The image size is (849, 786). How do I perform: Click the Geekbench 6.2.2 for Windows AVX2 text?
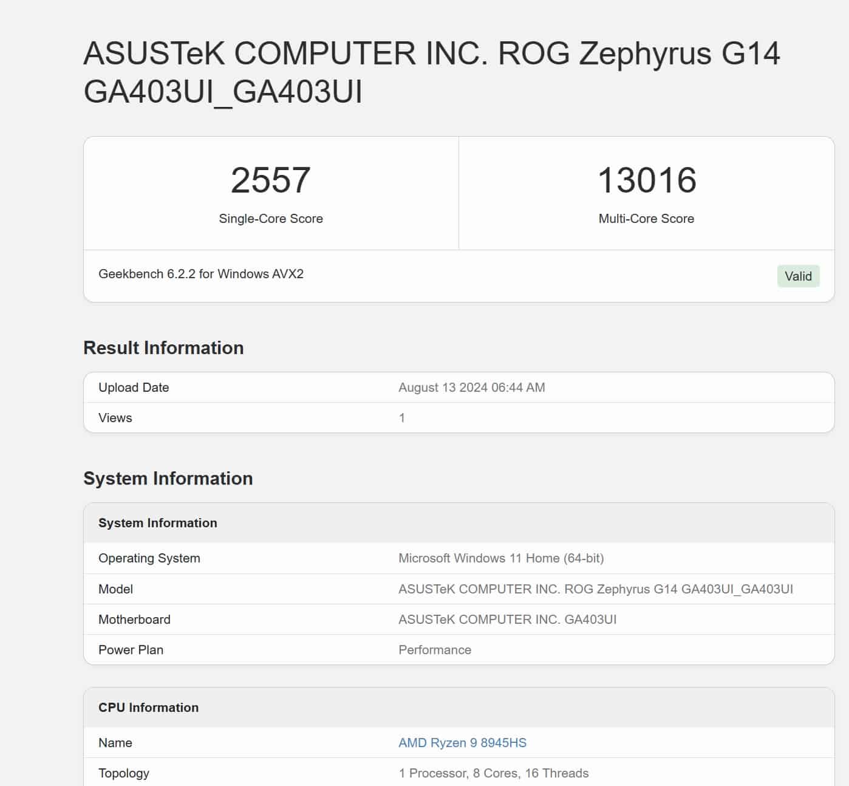coord(201,274)
